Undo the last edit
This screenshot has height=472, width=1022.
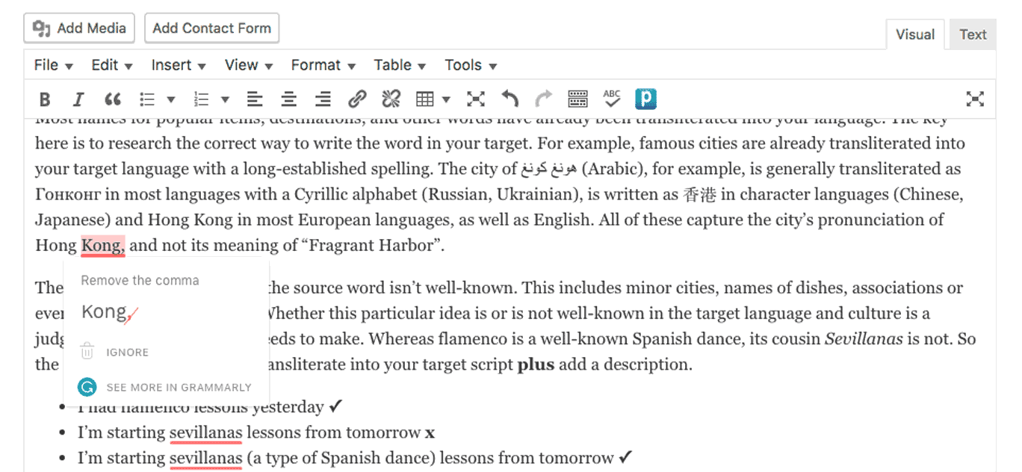[510, 99]
